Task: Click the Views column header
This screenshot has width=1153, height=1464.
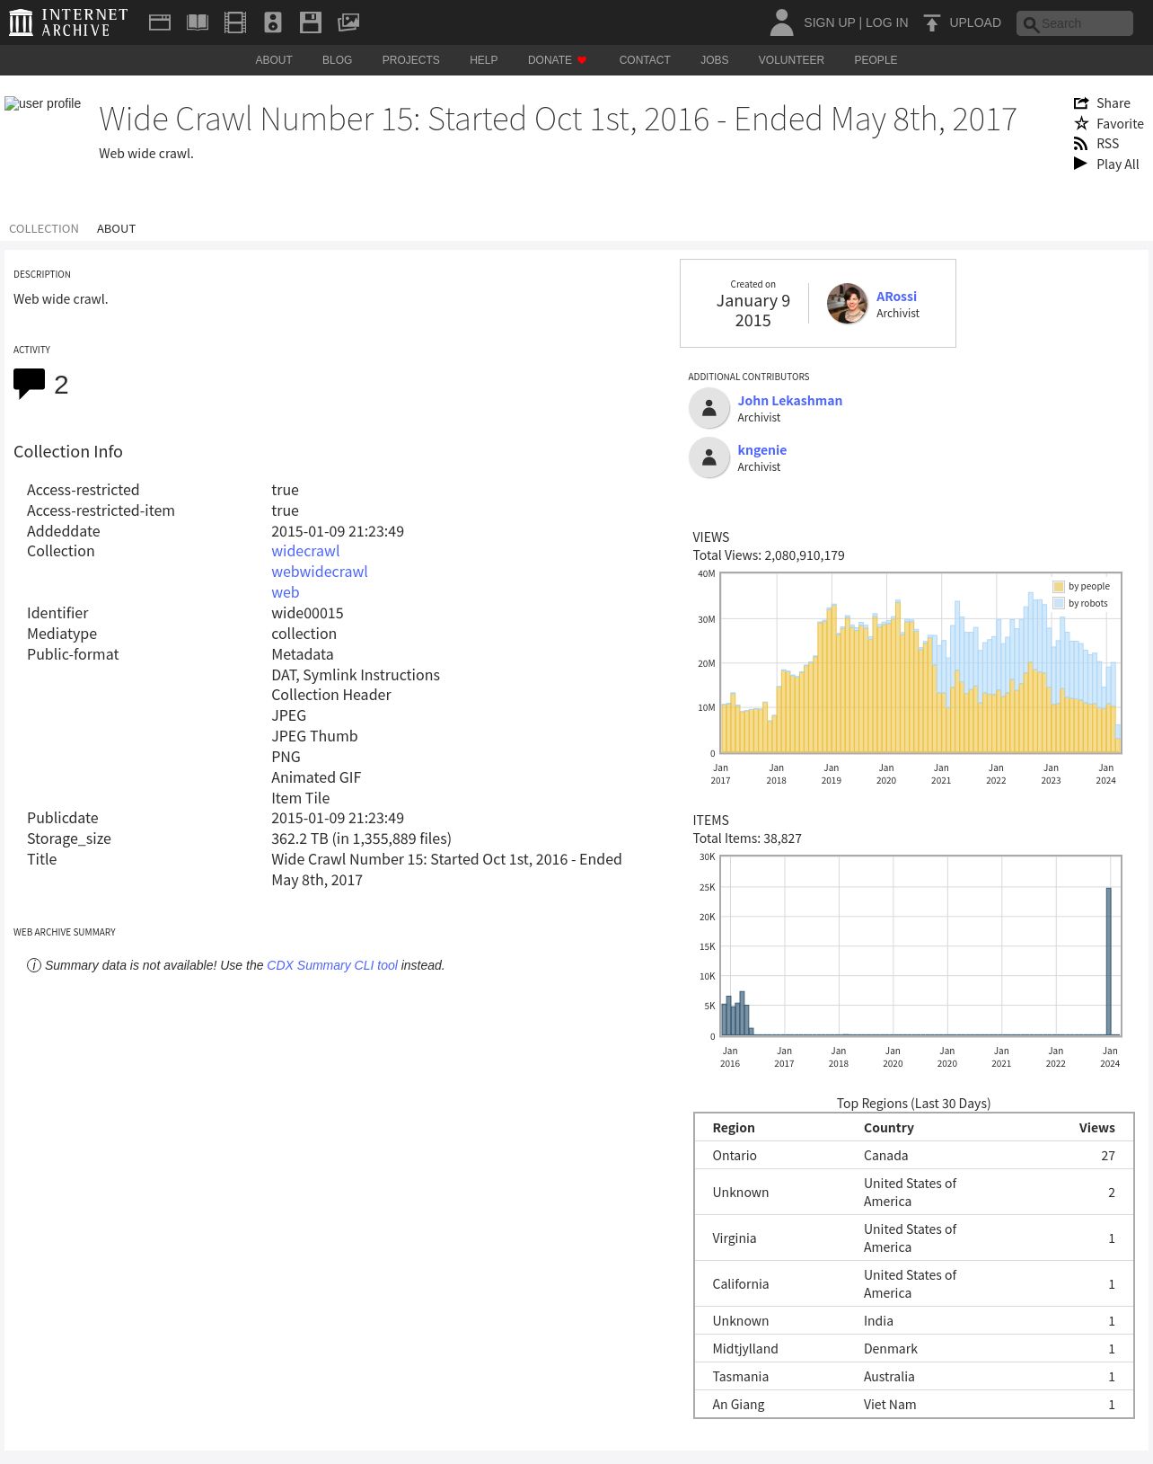Action: pyautogui.click(x=1097, y=1128)
